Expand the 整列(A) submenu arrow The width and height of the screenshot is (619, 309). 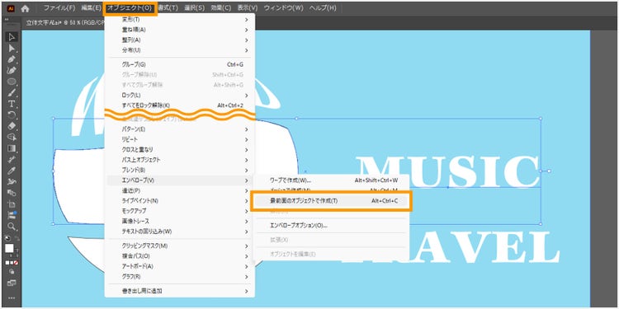click(x=246, y=40)
